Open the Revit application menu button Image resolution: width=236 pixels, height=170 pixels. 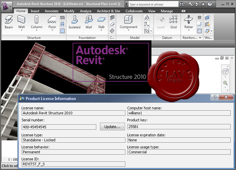tap(6, 6)
